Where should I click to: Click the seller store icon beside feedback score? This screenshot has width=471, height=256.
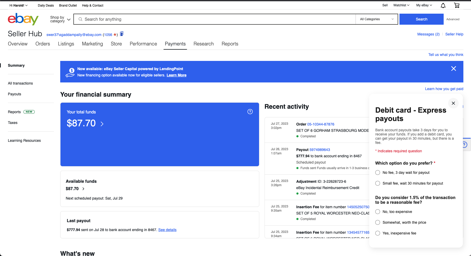[121, 34]
